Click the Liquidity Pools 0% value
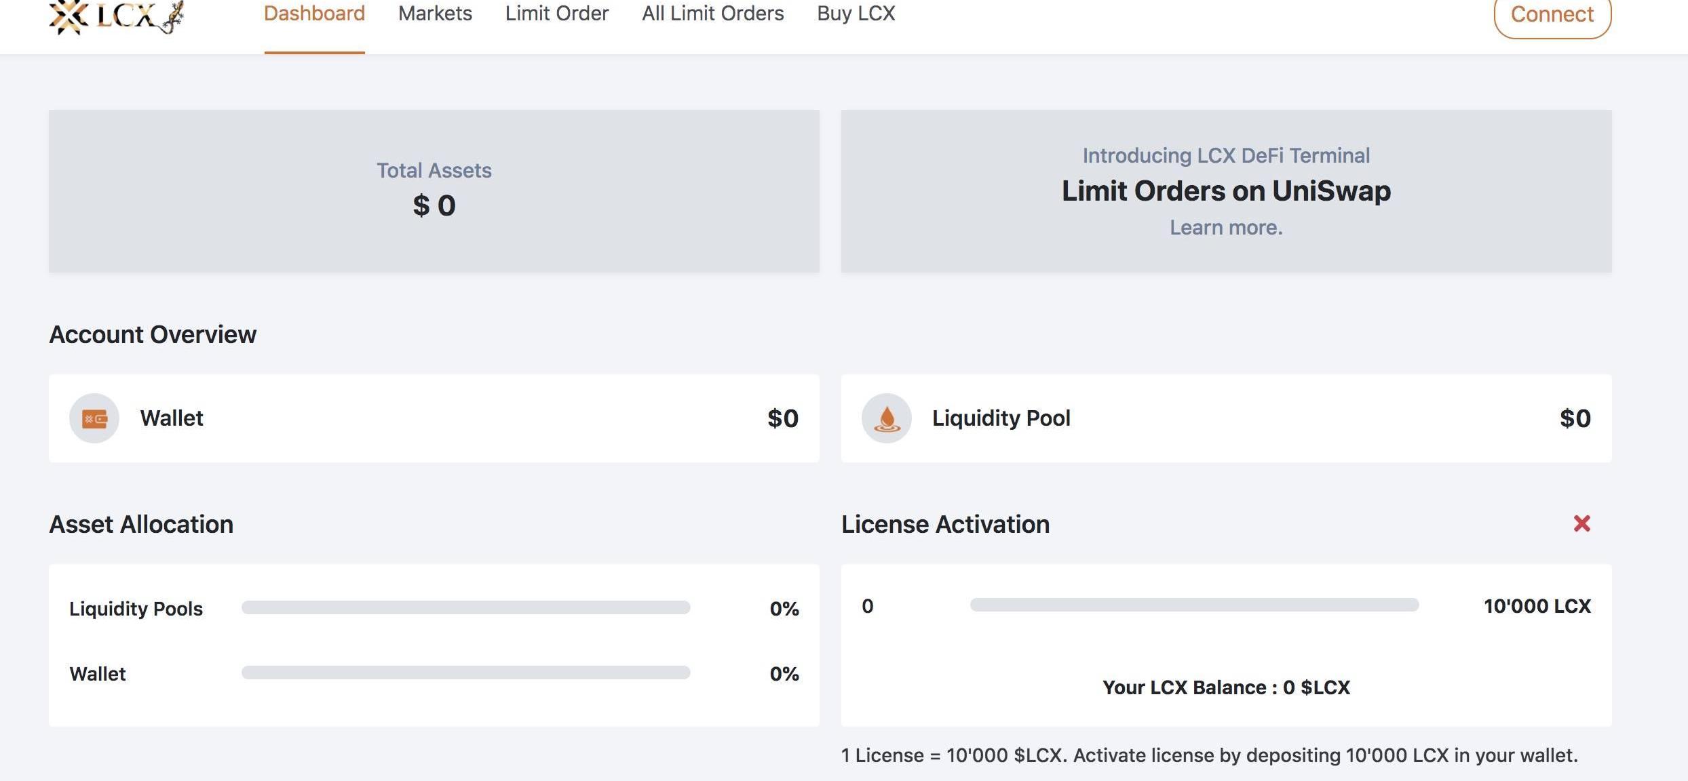Screen dimensions: 1688x781 [784, 609]
